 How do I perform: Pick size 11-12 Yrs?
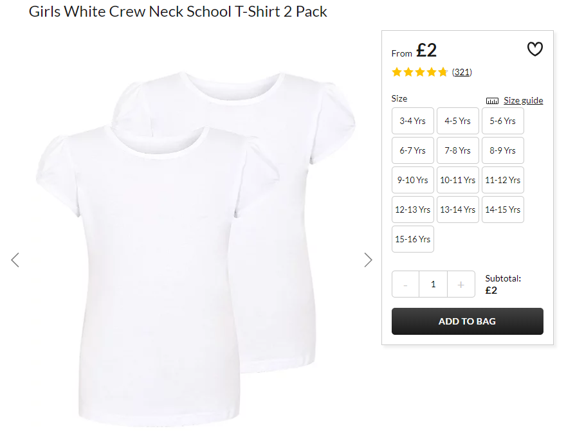(503, 180)
